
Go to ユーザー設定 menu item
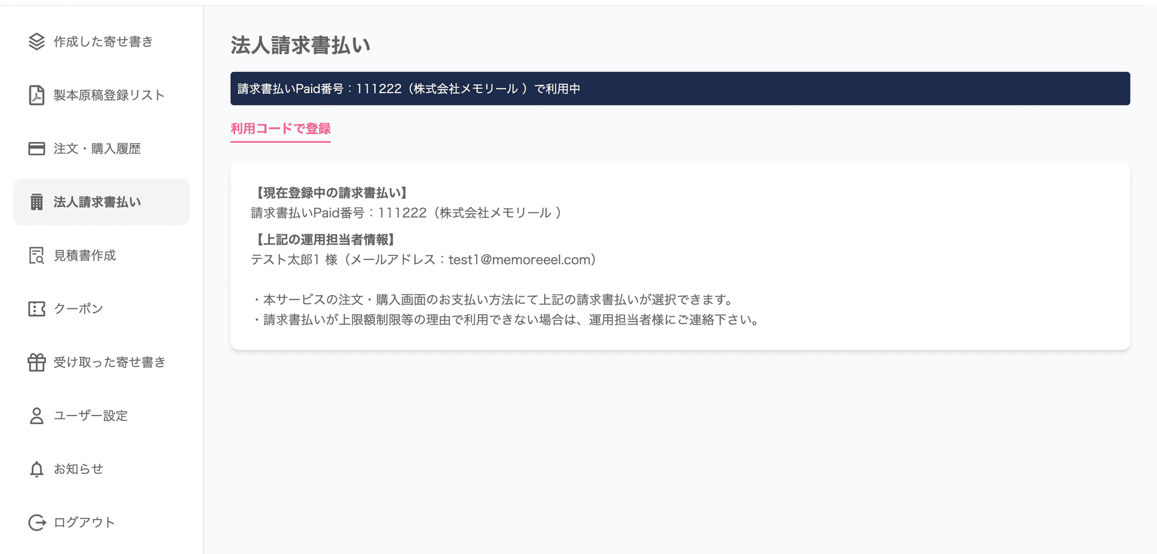tap(101, 415)
